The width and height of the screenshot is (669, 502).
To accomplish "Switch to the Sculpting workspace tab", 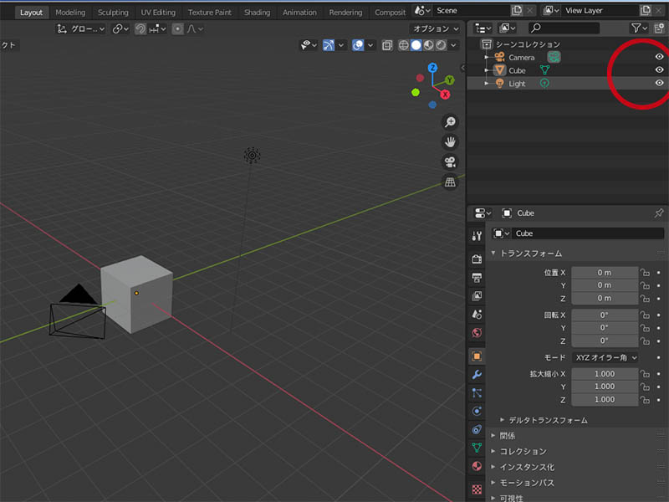I will point(113,13).
